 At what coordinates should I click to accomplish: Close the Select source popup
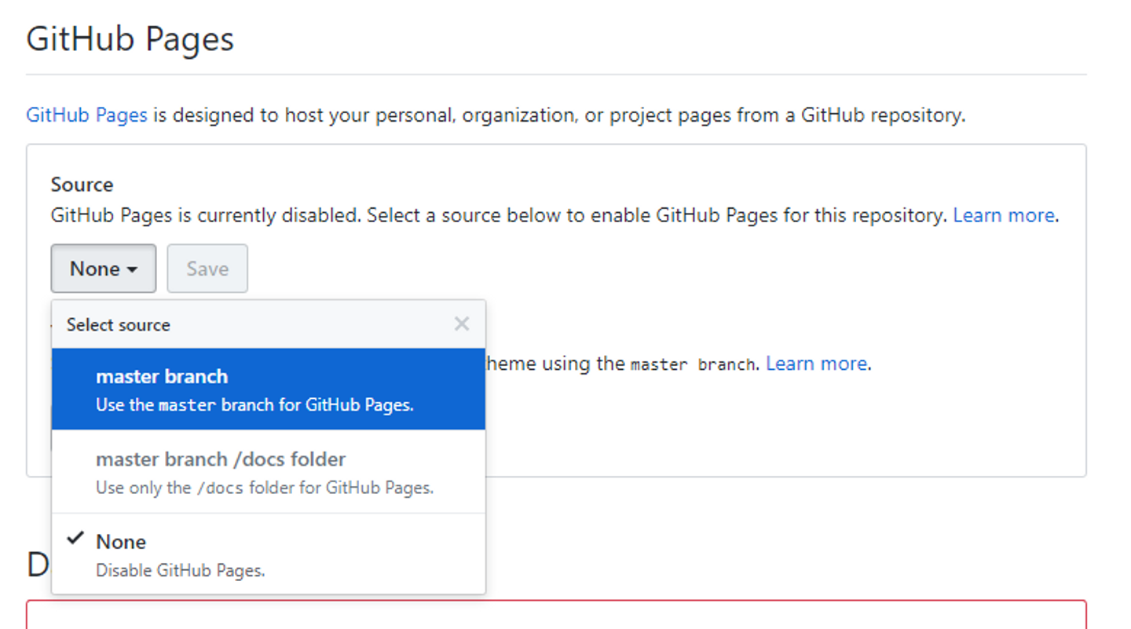click(x=462, y=324)
